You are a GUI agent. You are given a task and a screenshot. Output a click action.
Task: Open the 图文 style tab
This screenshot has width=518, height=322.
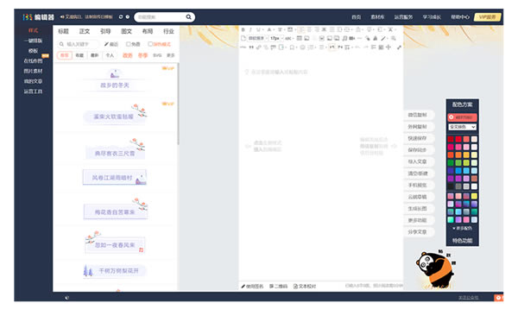pyautogui.click(x=126, y=31)
